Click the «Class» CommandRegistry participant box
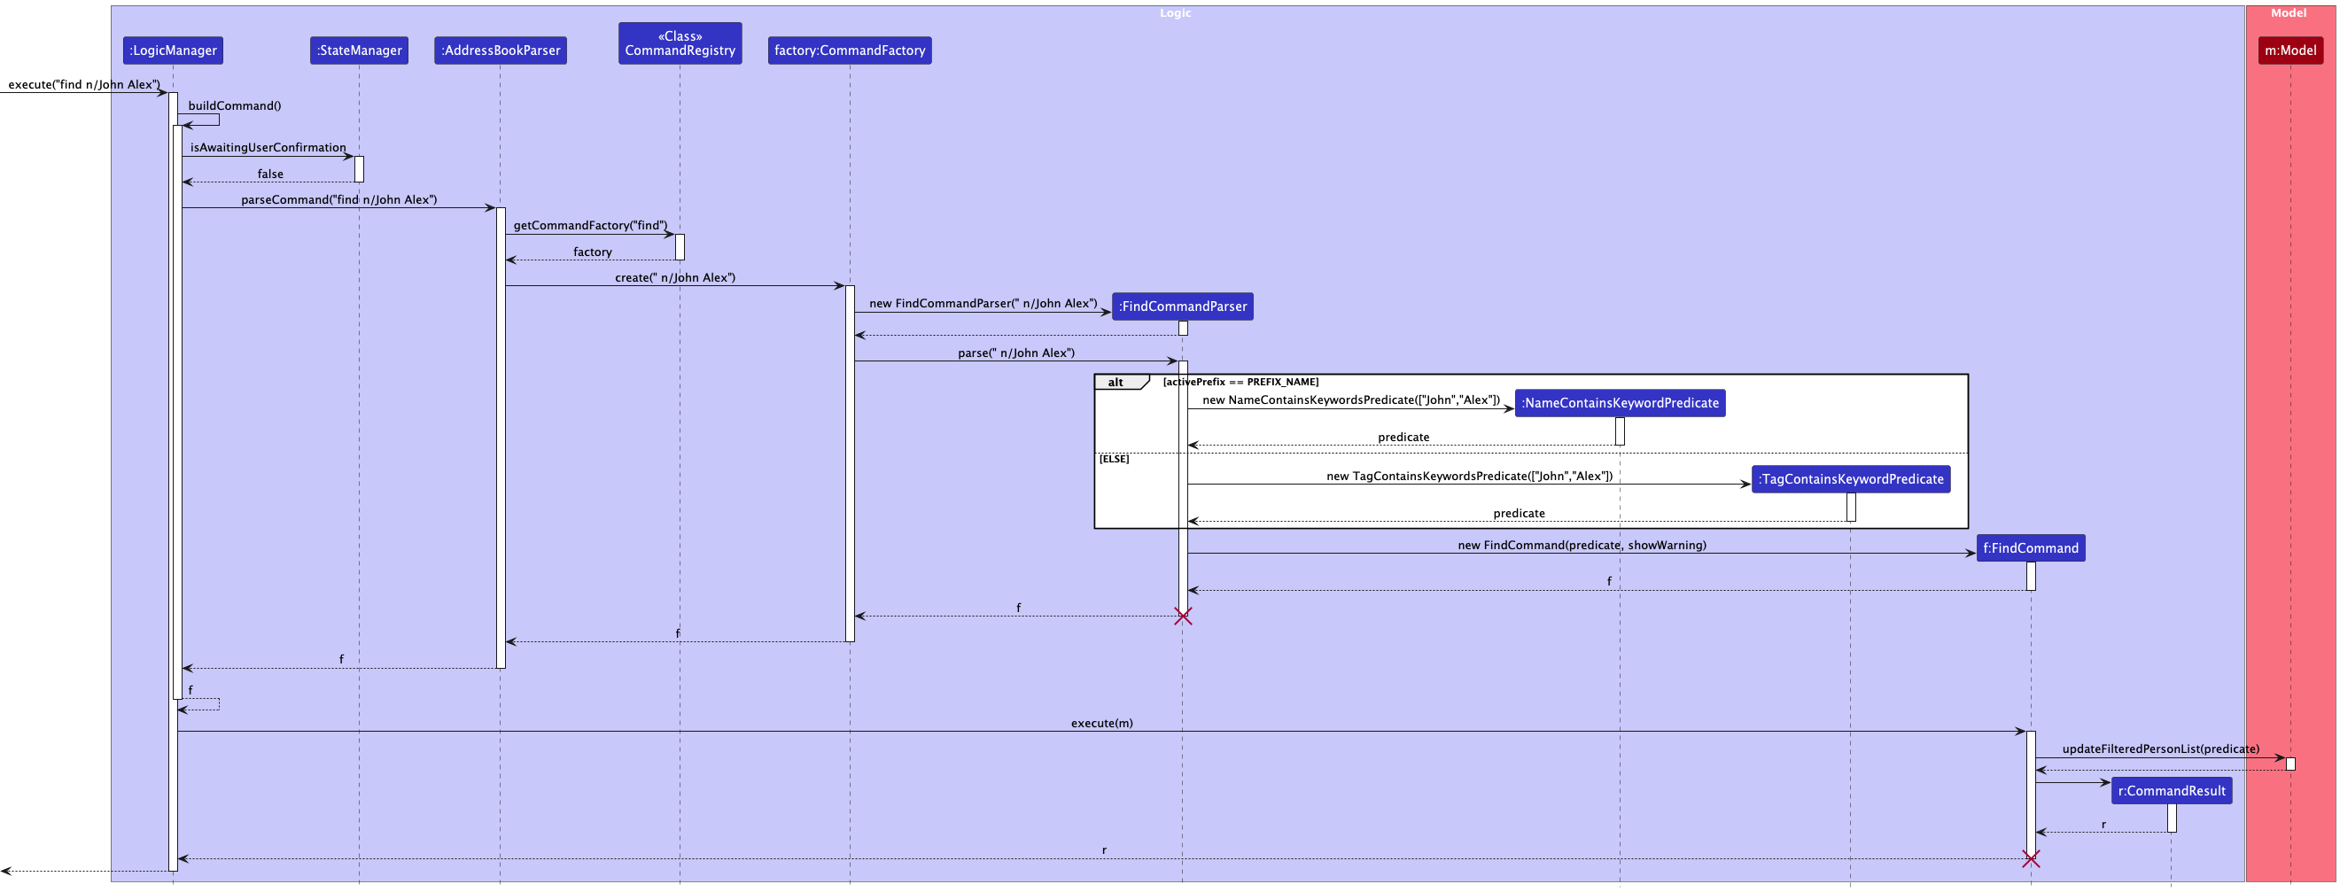 [680, 43]
